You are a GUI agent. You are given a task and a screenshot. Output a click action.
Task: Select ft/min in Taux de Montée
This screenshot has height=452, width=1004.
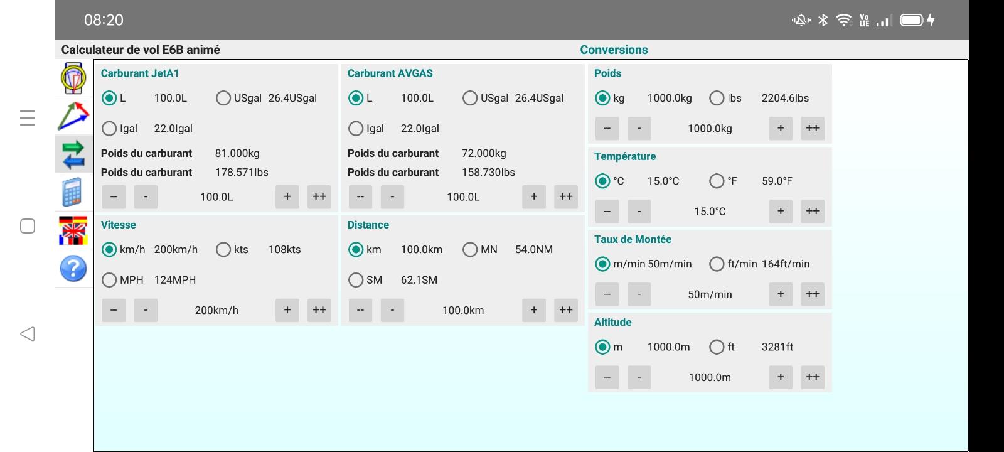[717, 264]
